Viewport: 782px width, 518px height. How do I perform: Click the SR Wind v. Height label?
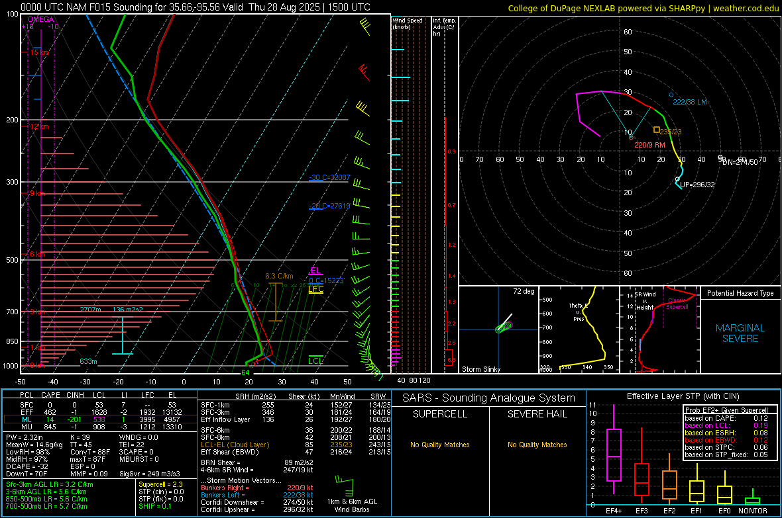coord(645,301)
